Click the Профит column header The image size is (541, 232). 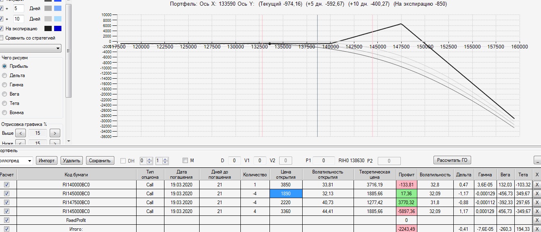tap(406, 174)
